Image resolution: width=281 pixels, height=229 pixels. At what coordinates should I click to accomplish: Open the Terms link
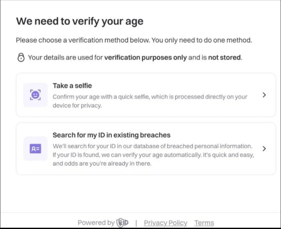coord(204,223)
